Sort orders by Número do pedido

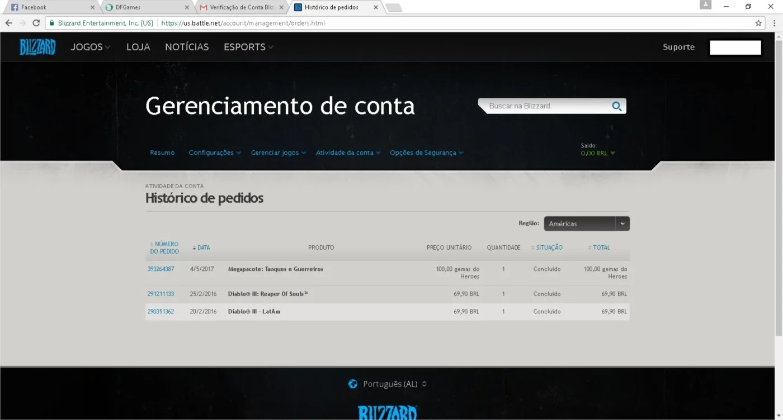(x=164, y=247)
